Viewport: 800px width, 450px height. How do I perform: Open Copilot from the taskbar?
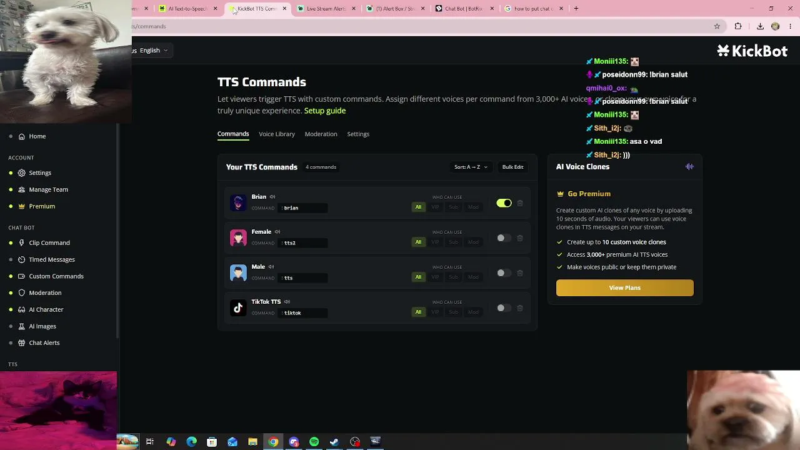point(171,442)
